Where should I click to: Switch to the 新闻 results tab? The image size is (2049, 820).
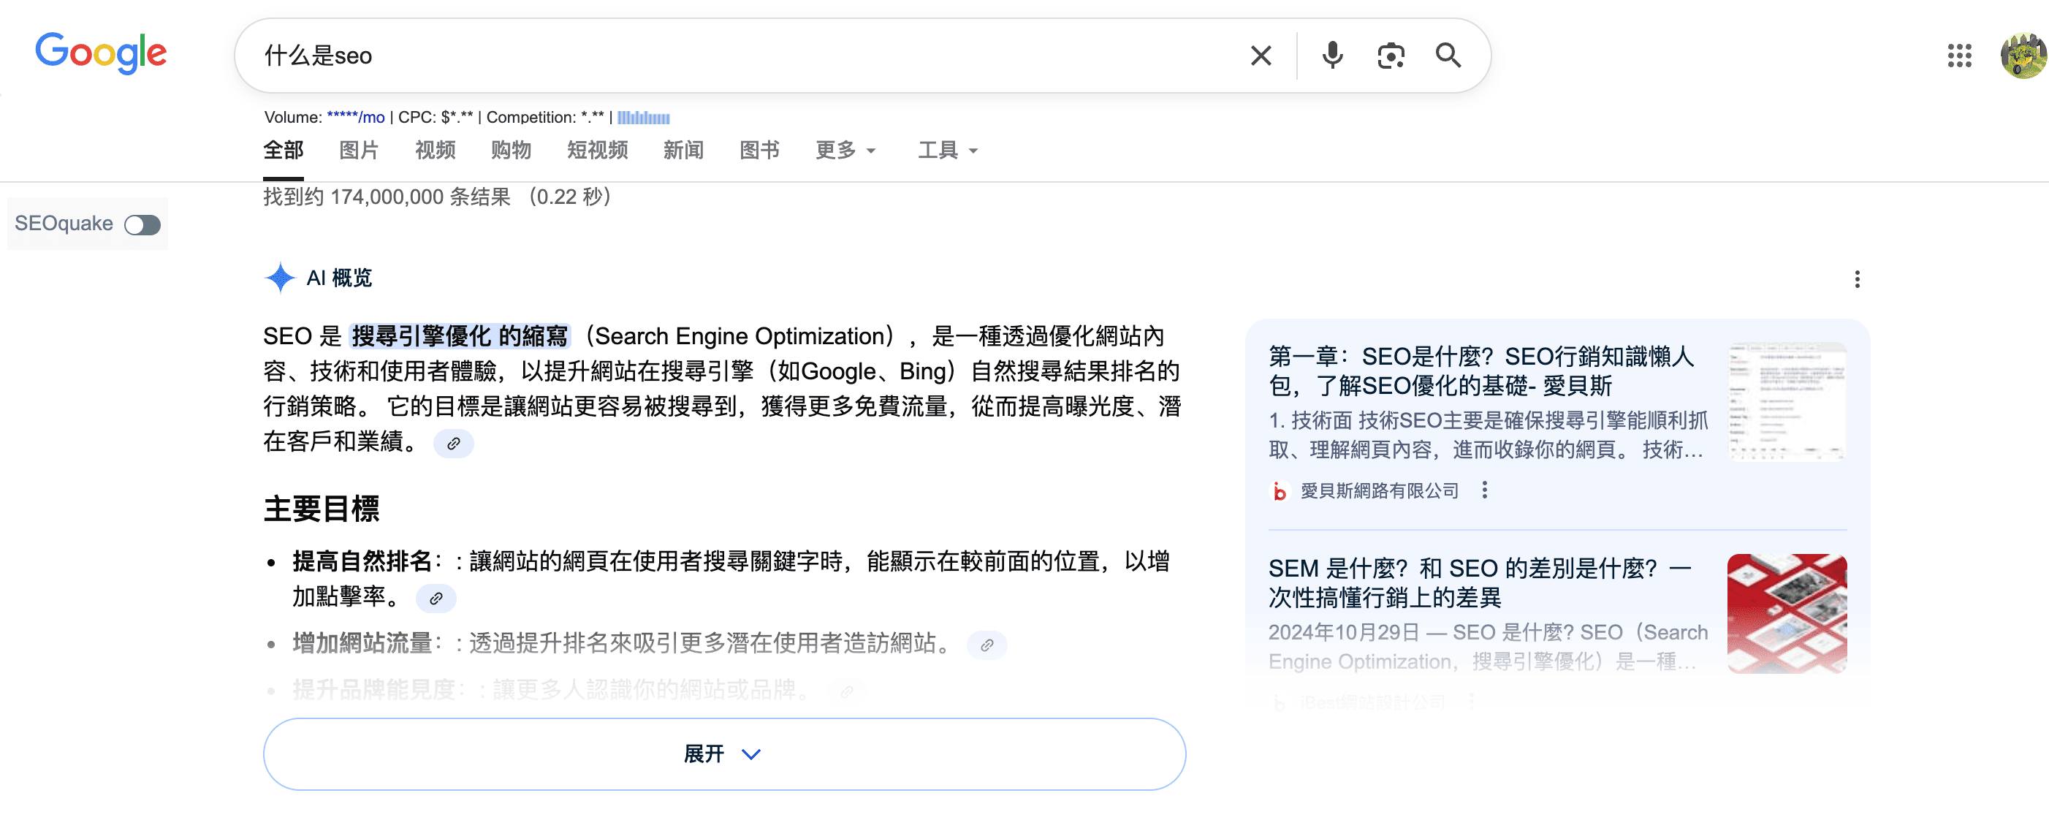[x=683, y=151]
